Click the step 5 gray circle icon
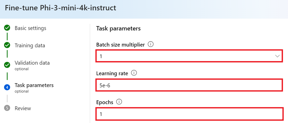This screenshot has width=288, height=123. [7, 108]
